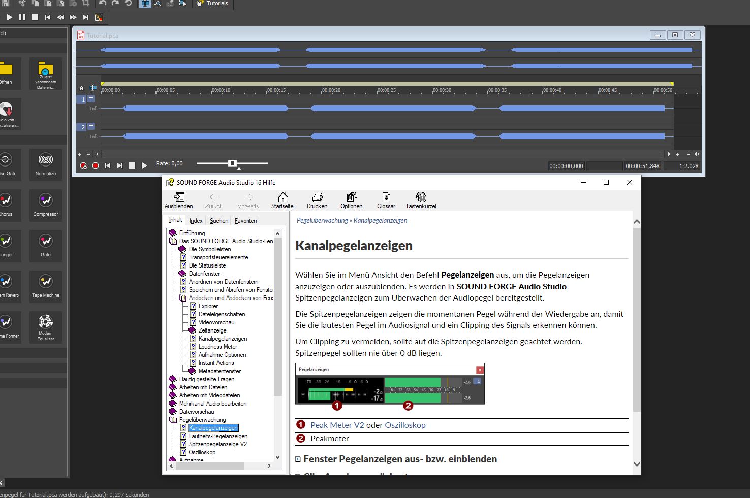Screen dimensions: 750x498
Task: Open the Oszilloskop link in the article
Action: (x=405, y=425)
